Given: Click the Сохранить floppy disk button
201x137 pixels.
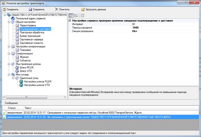Looking at the screenshot, I should click(x=37, y=9).
